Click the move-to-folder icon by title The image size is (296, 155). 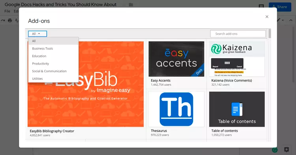coord(131,5)
